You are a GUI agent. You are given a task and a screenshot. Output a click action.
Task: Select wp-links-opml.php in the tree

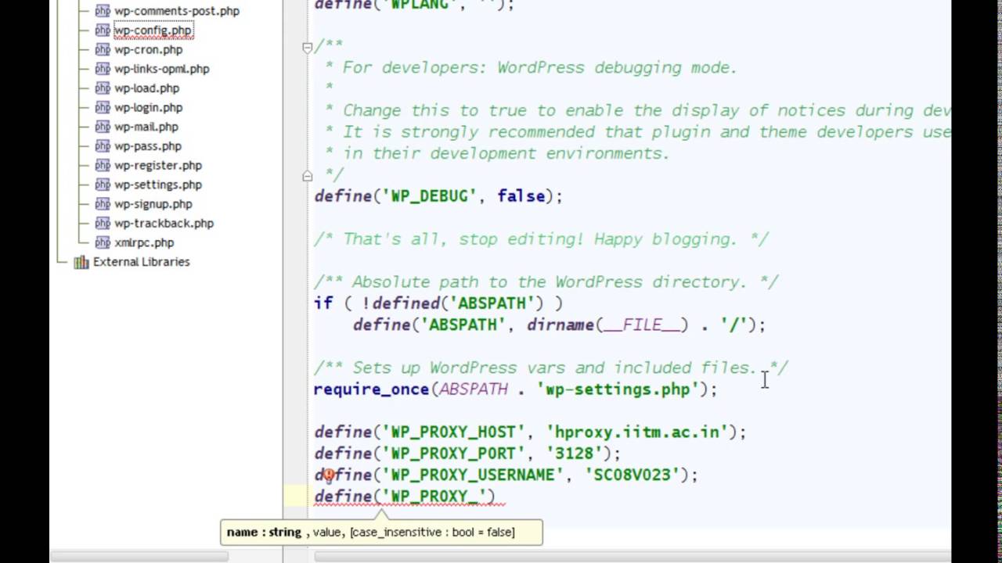[162, 69]
